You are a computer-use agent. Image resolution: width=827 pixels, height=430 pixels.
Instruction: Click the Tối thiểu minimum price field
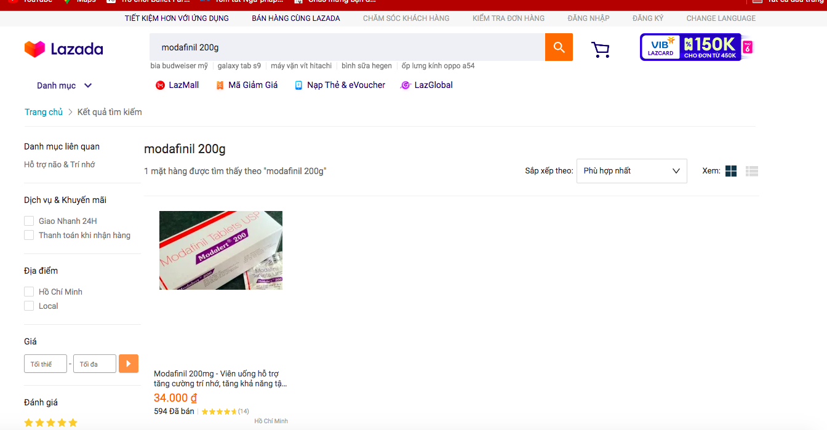[x=46, y=364]
